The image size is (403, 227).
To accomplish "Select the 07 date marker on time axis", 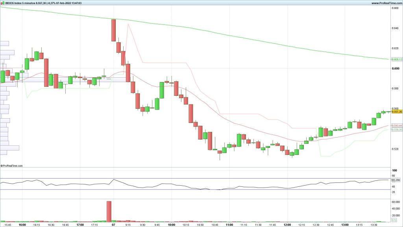I will (113, 225).
